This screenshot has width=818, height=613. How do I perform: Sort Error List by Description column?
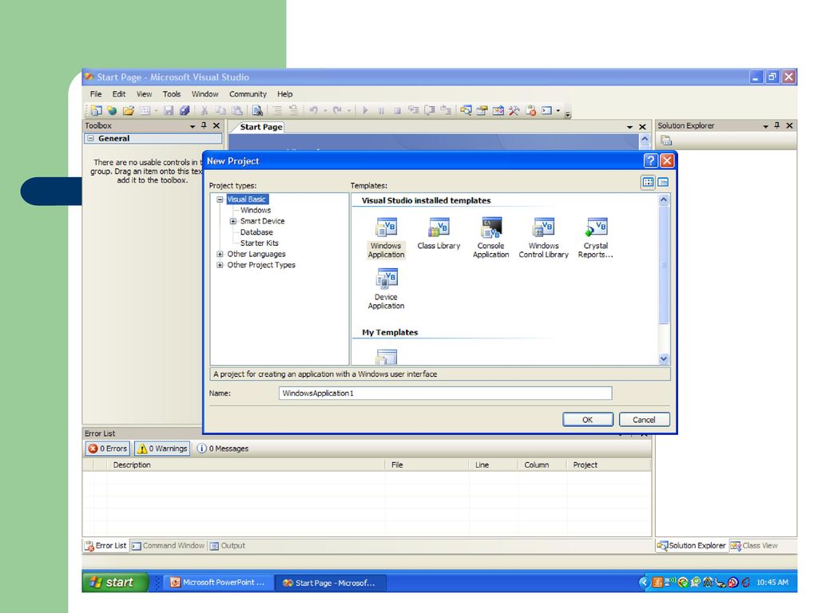[246, 465]
